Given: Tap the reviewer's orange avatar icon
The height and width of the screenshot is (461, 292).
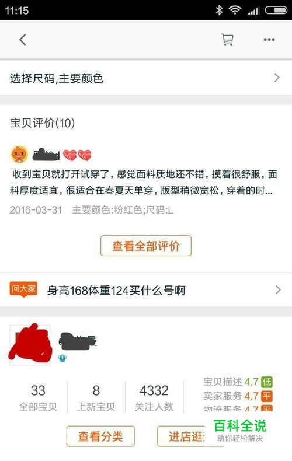Looking at the screenshot, I should coord(19,154).
